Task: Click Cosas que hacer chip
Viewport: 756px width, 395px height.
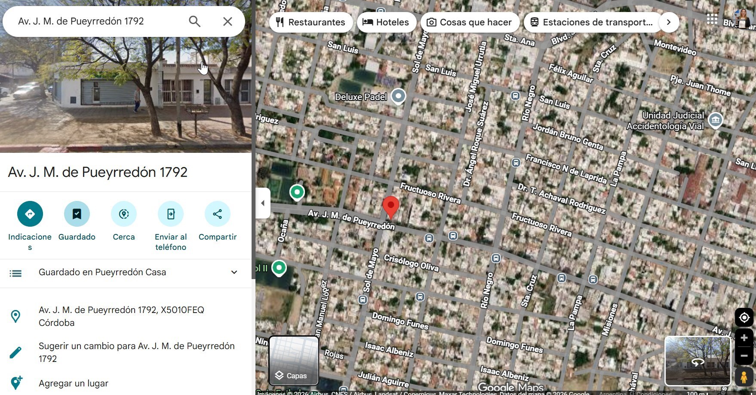Action: [x=470, y=22]
